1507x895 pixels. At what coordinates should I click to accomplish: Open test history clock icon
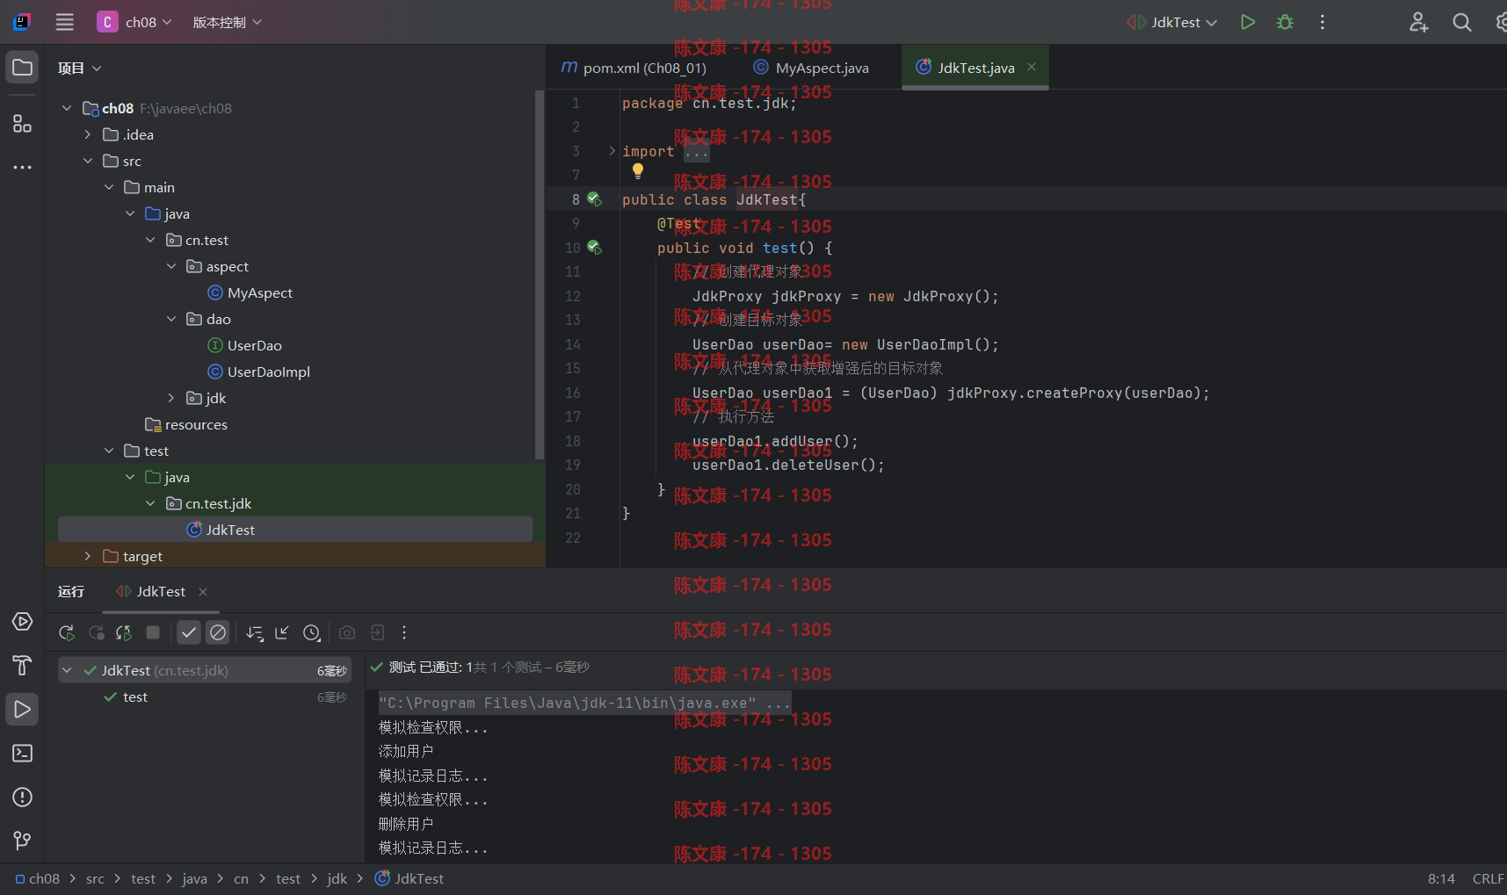(x=312, y=632)
